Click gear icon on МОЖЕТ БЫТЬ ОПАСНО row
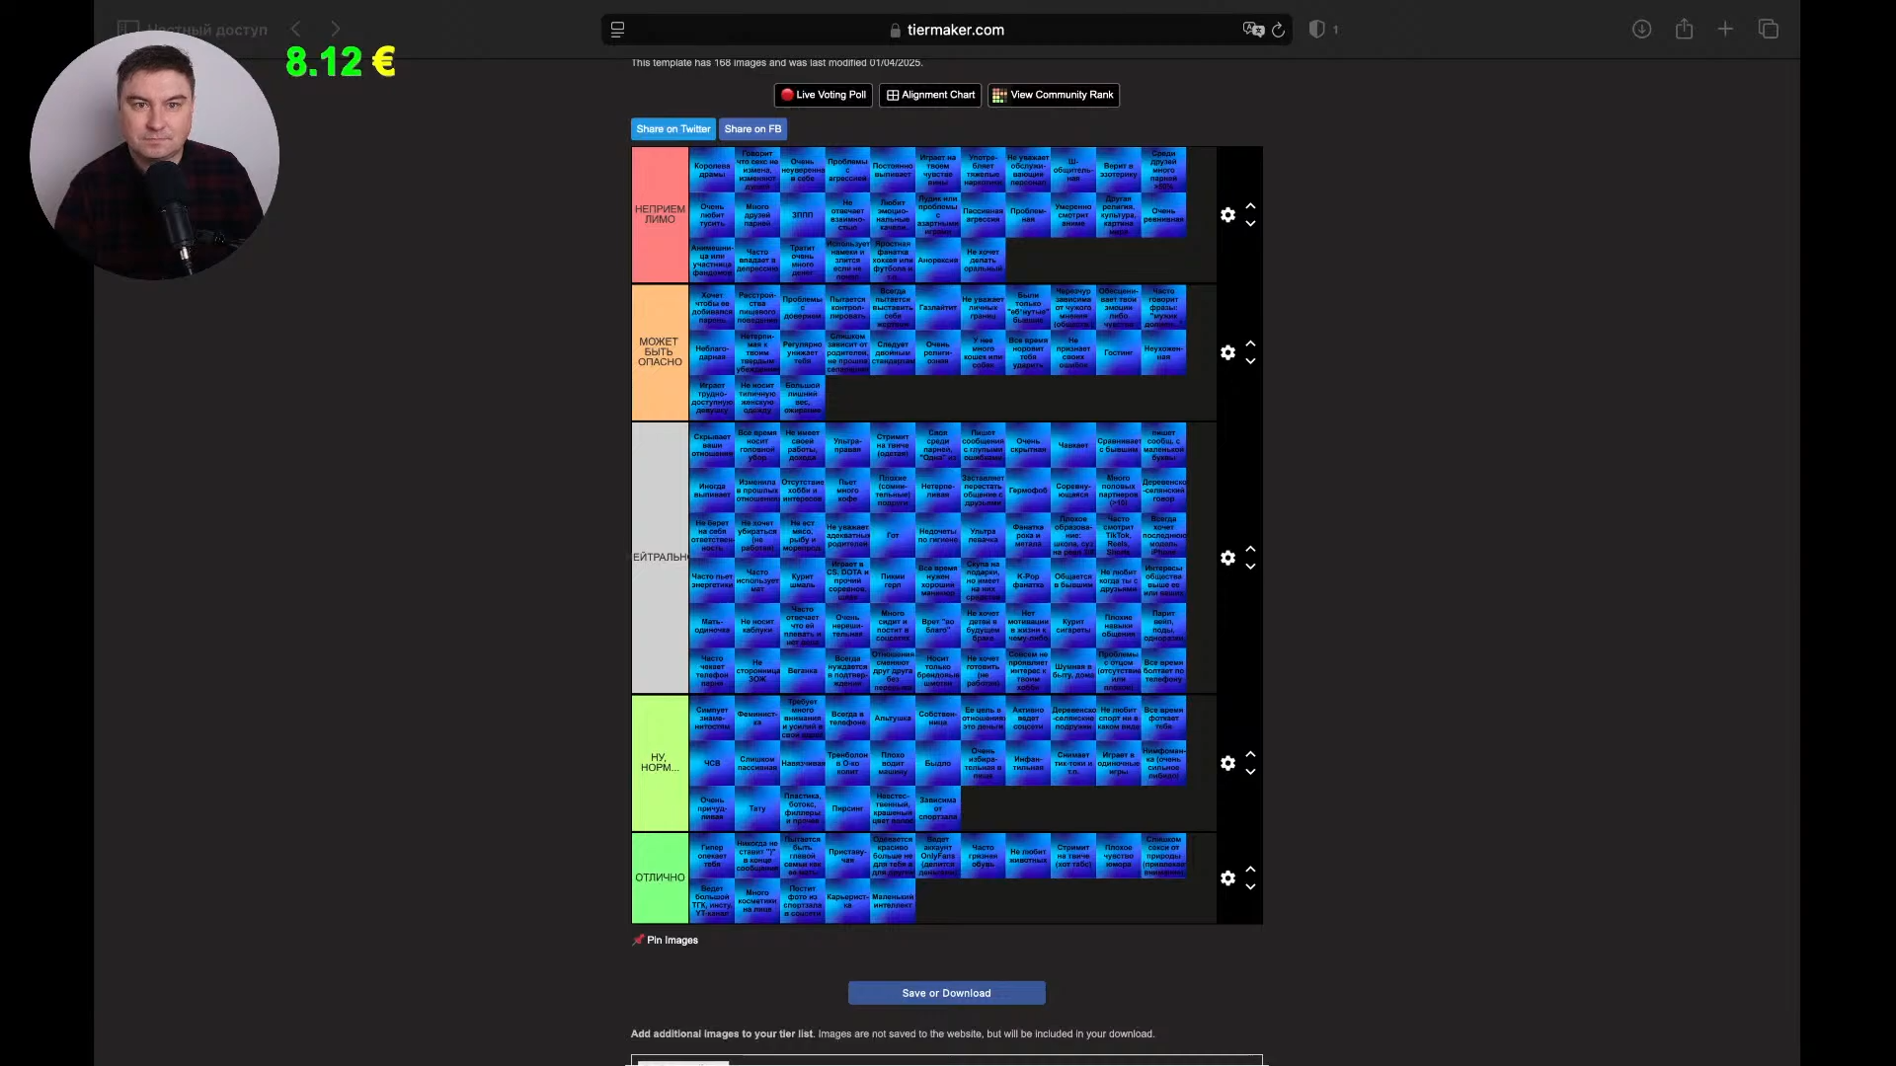Image resolution: width=1896 pixels, height=1066 pixels. [1227, 352]
